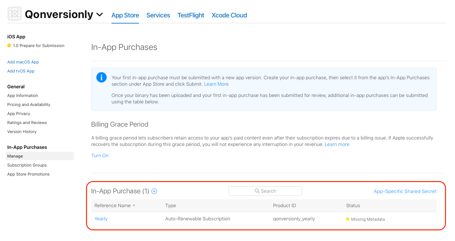
Task: Open the Xcode Cloud tab
Action: (229, 15)
